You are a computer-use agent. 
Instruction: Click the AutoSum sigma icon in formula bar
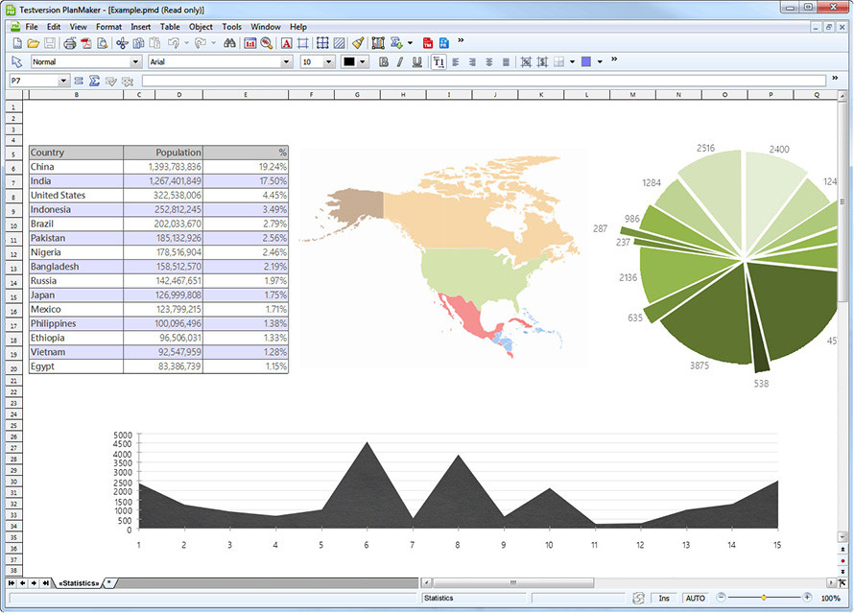click(x=94, y=82)
